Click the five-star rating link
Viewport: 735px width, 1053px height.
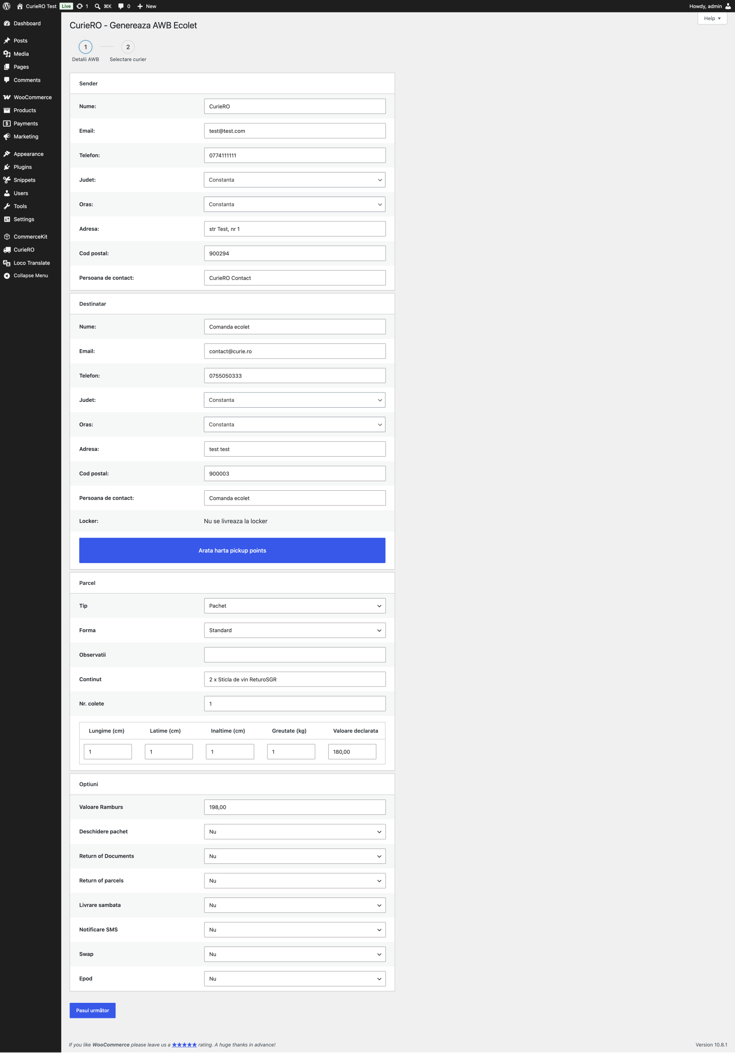coord(184,1045)
